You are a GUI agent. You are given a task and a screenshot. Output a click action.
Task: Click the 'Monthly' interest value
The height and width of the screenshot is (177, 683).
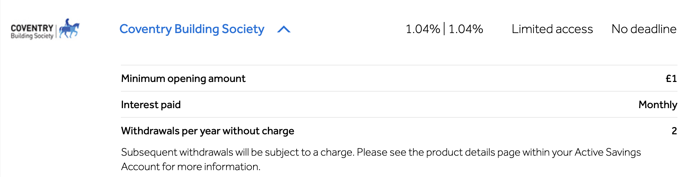click(657, 105)
